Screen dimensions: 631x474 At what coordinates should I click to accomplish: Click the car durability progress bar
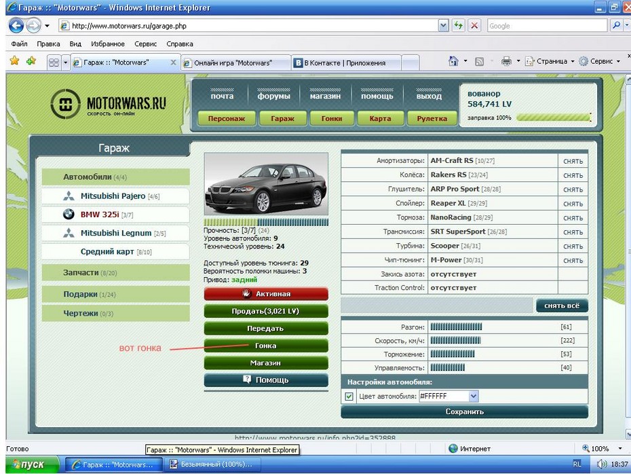click(266, 222)
